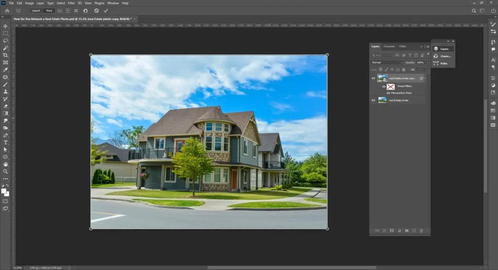
Task: Click the search icon at top right
Action: click(474, 11)
